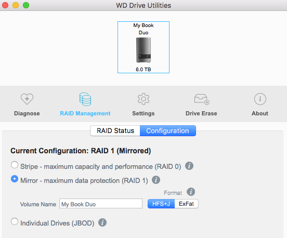This screenshot has width=287, height=238.
Task: Open the Drive Erase tray icon
Action: coord(202,99)
